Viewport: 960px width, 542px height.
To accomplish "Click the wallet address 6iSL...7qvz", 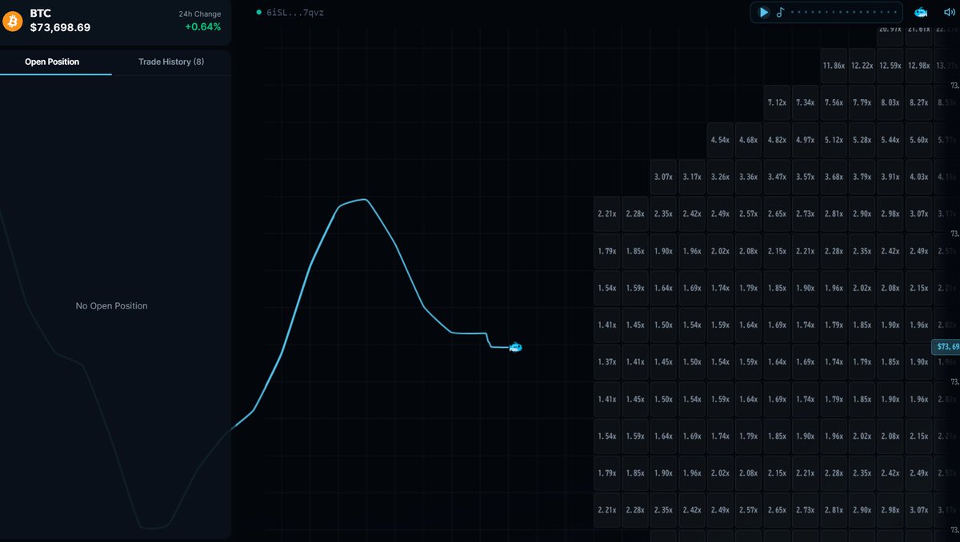I will tap(295, 13).
